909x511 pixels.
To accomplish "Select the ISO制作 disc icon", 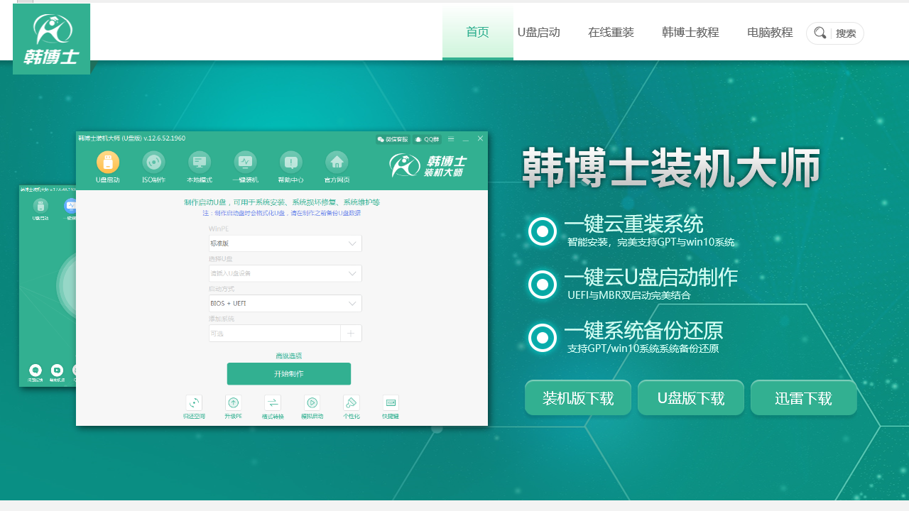I will [153, 163].
